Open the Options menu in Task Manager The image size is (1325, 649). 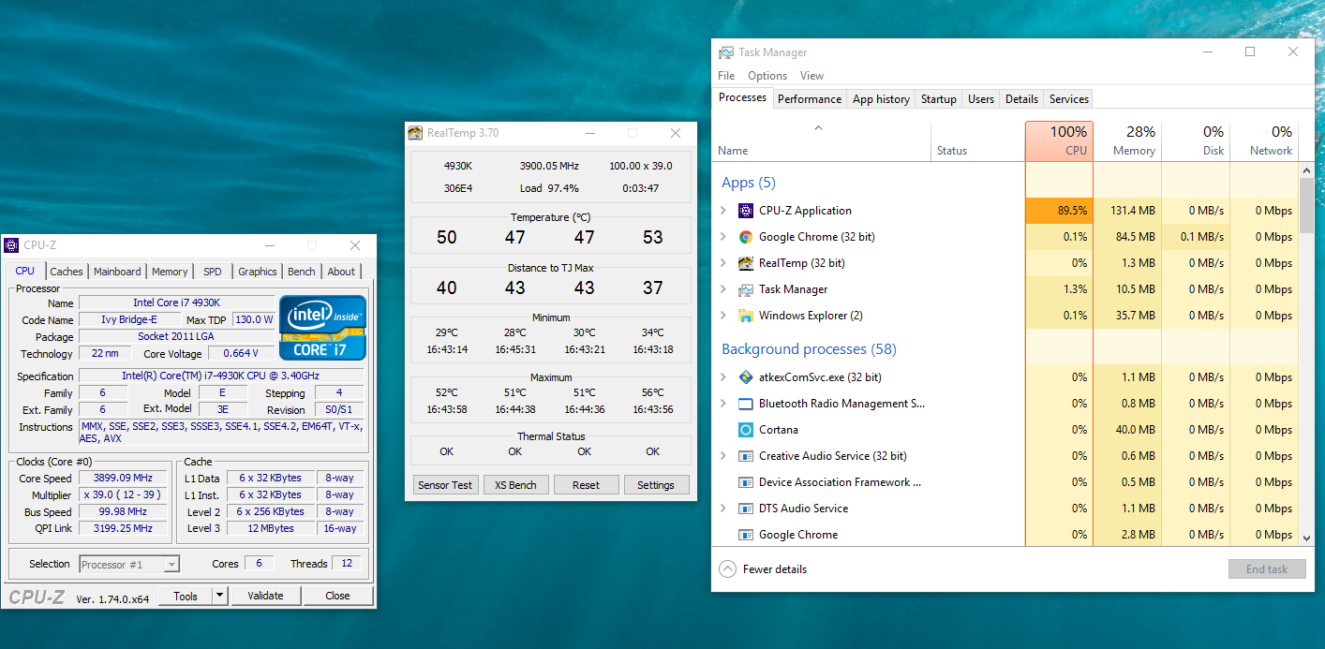[767, 76]
